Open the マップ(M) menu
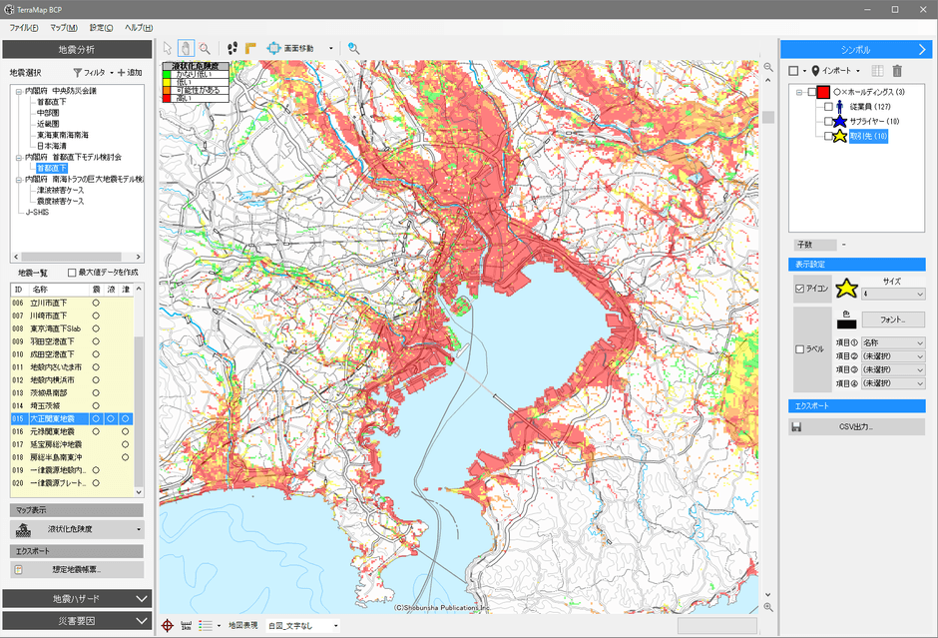 tap(63, 27)
